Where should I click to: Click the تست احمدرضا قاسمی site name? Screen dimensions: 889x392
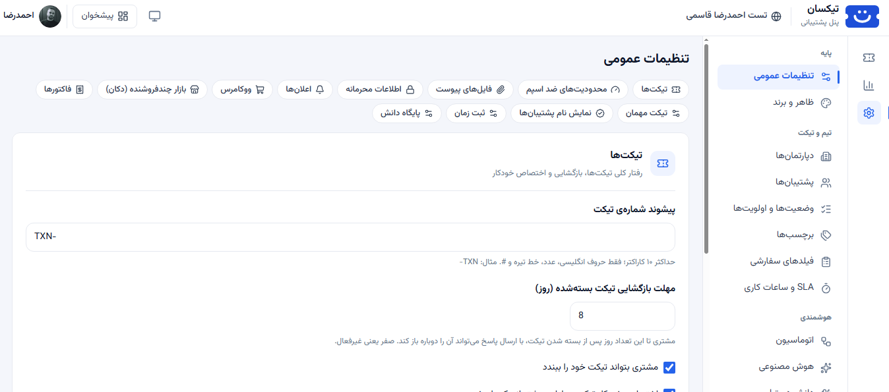(x=727, y=16)
